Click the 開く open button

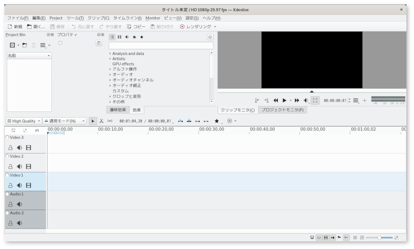[37, 26]
